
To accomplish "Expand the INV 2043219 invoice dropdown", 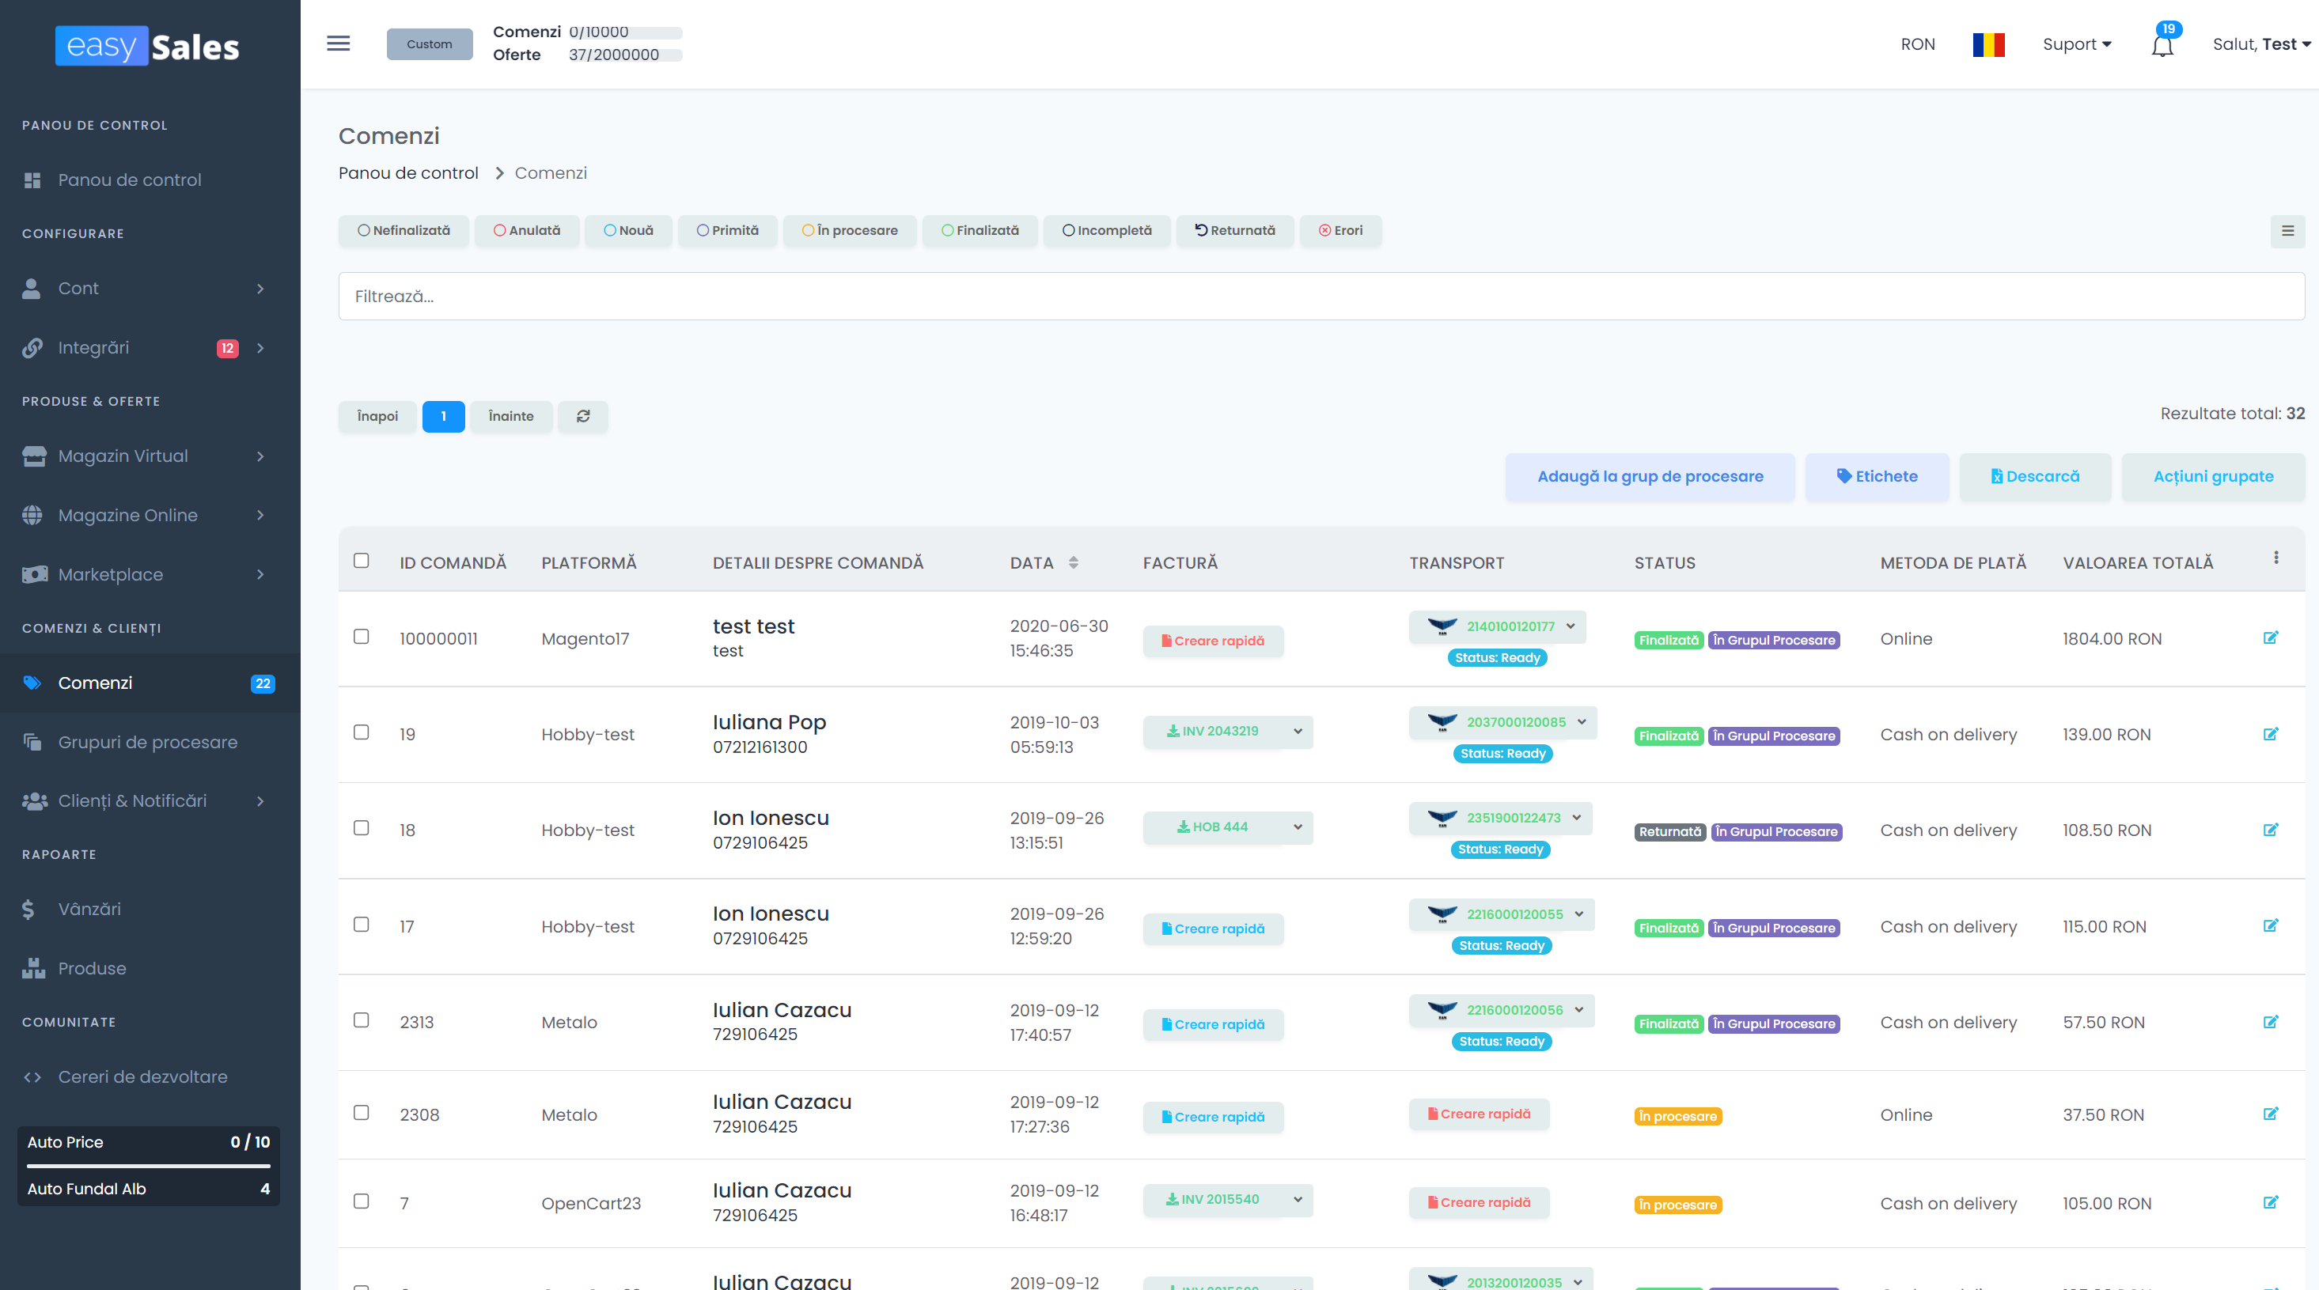I will click(x=1298, y=731).
